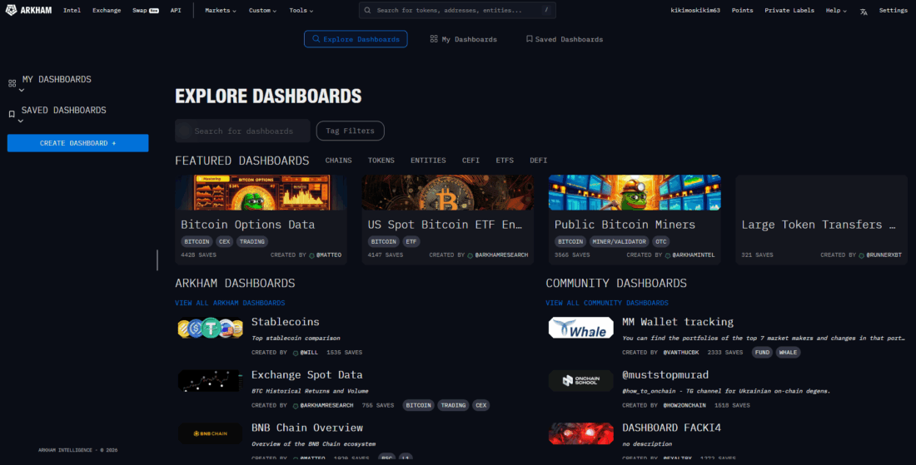Screen dimensions: 916x465
Task: Open BNB Chain Overview dashboard title
Action: [306, 428]
